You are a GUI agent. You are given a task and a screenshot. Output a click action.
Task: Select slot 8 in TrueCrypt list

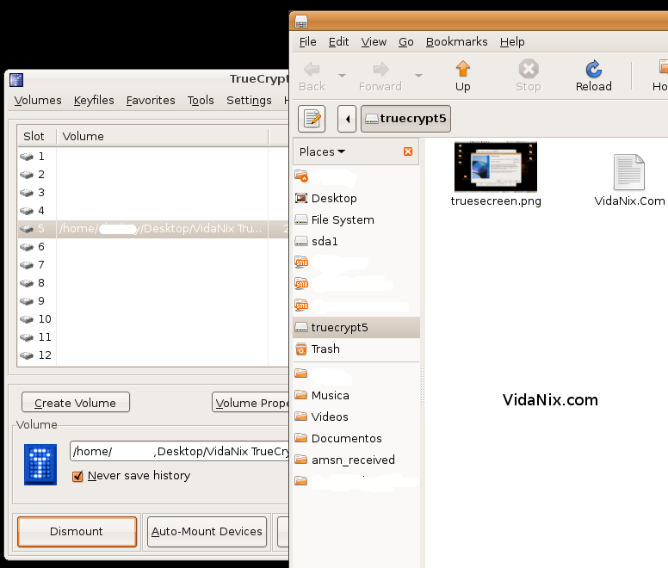[153, 283]
